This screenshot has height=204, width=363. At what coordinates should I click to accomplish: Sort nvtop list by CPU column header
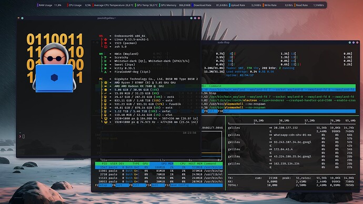pyautogui.click(x=183, y=164)
